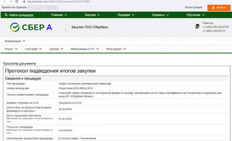Open the Участники submenu

click(x=33, y=49)
